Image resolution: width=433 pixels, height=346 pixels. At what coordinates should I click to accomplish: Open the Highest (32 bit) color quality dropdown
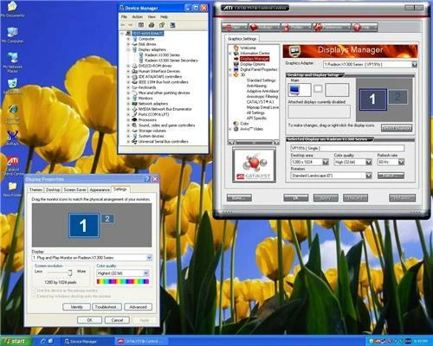146,272
